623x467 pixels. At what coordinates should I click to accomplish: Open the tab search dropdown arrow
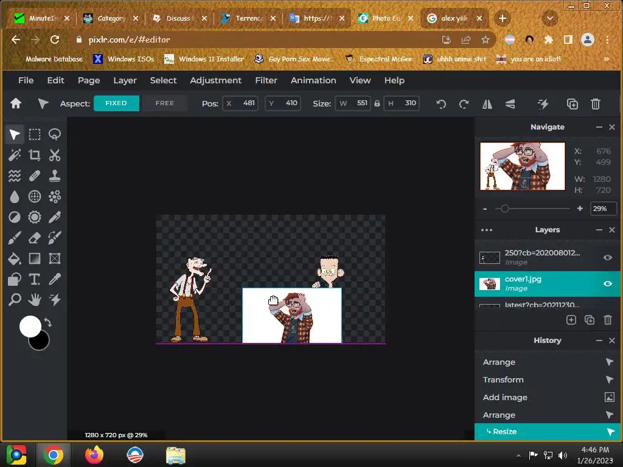click(550, 18)
